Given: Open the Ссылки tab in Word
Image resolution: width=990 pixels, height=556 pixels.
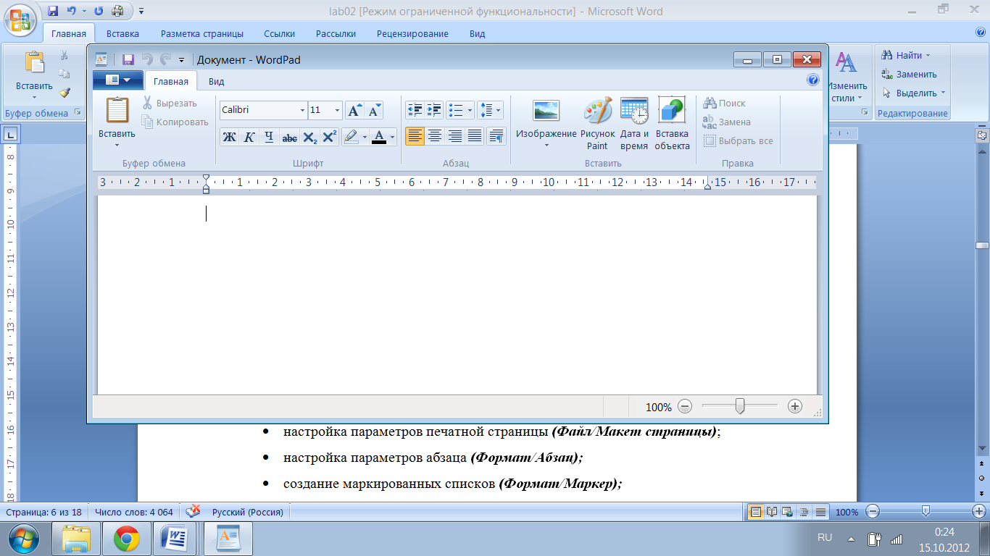Looking at the screenshot, I should pyautogui.click(x=279, y=33).
